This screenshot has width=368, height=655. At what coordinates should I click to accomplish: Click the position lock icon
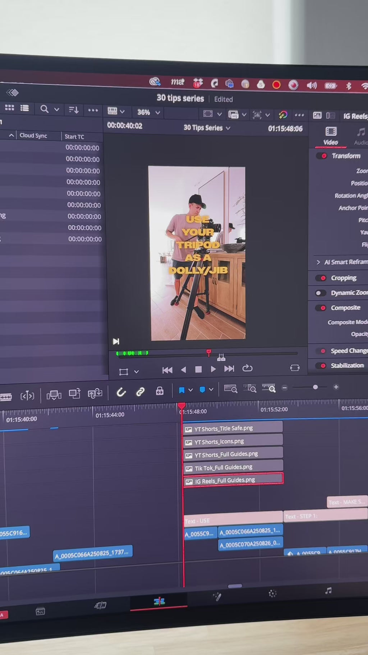pyautogui.click(x=160, y=391)
